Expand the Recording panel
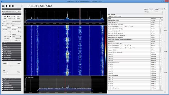 click(11, 83)
